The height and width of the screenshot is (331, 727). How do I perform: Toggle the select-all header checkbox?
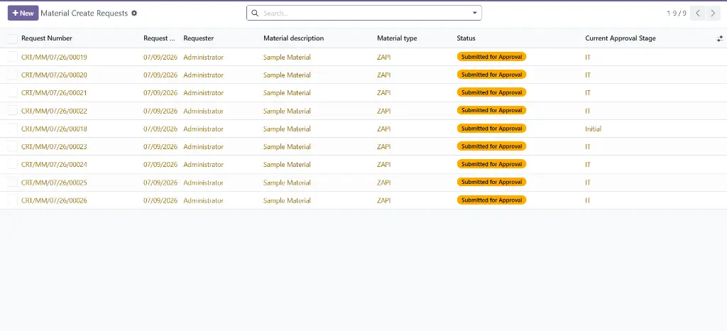(x=13, y=39)
